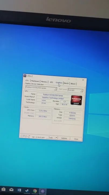The image size is (109, 195).
Task: Launch Word from the taskbar
Action: point(19,190)
